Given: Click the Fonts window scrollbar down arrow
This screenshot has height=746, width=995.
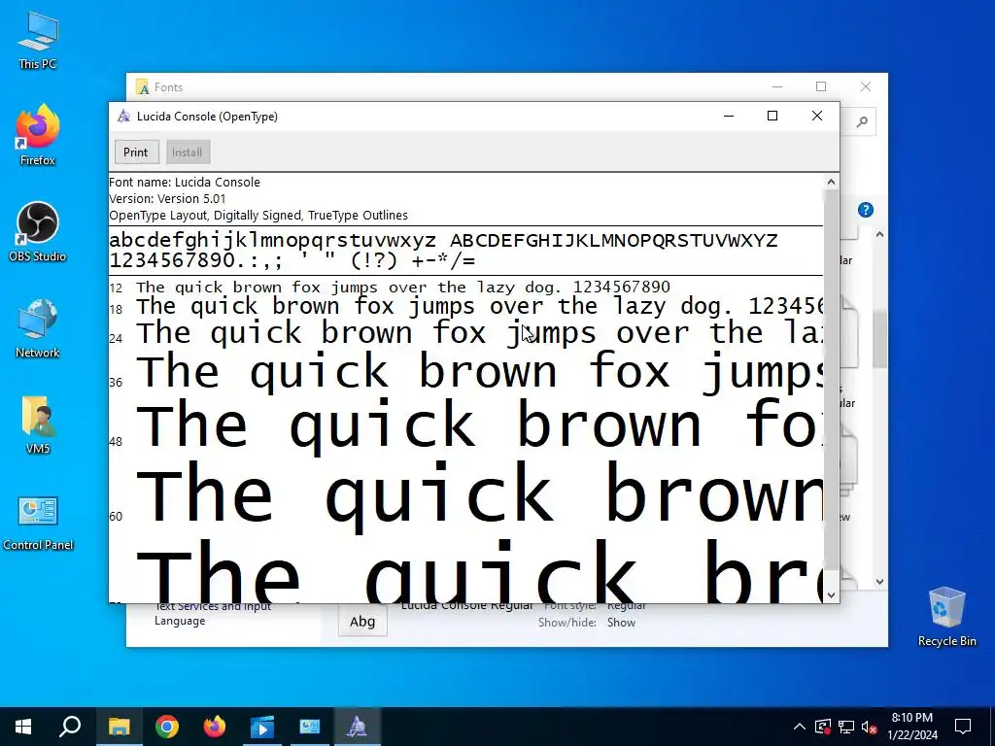Looking at the screenshot, I should click(x=879, y=582).
